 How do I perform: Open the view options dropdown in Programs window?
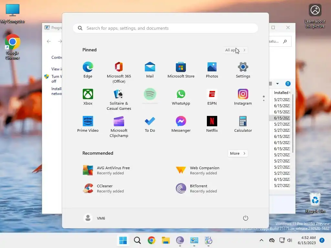pos(278,84)
